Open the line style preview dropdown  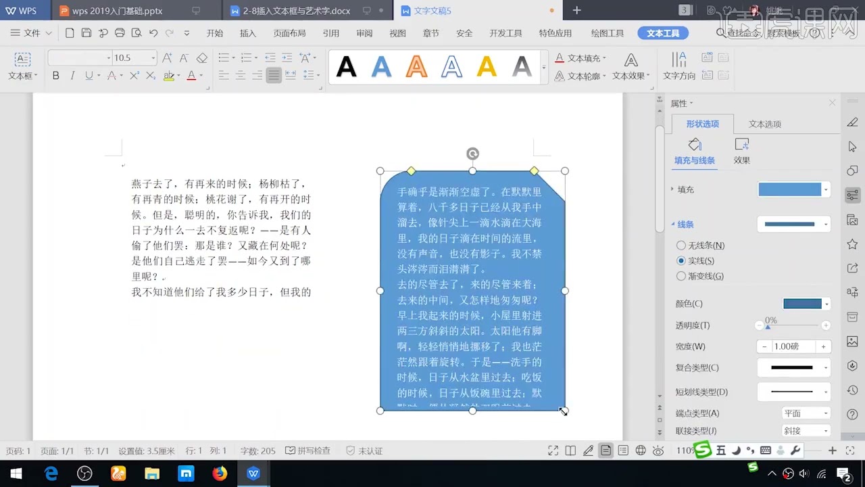[x=794, y=224]
